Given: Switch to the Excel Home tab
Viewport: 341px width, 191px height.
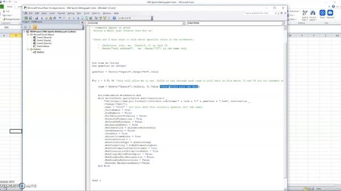Looking at the screenshot, I should pos(10,7).
